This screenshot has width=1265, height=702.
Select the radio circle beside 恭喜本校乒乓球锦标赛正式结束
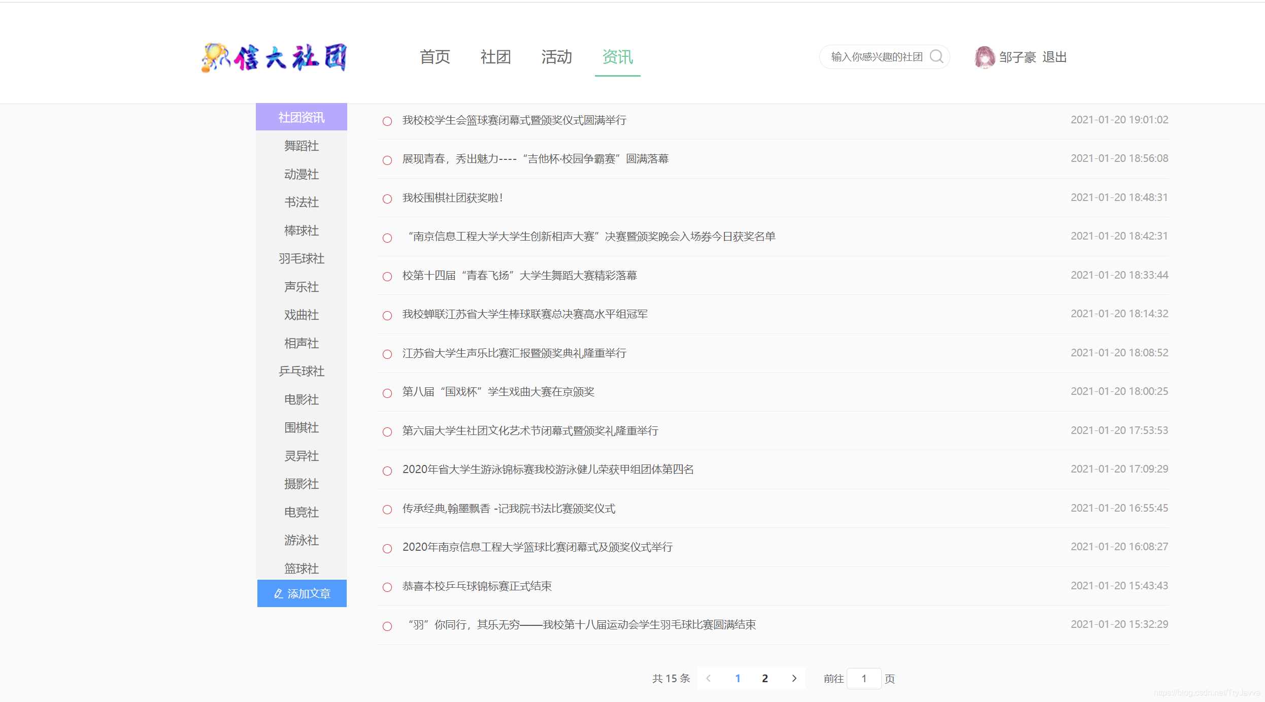[387, 587]
